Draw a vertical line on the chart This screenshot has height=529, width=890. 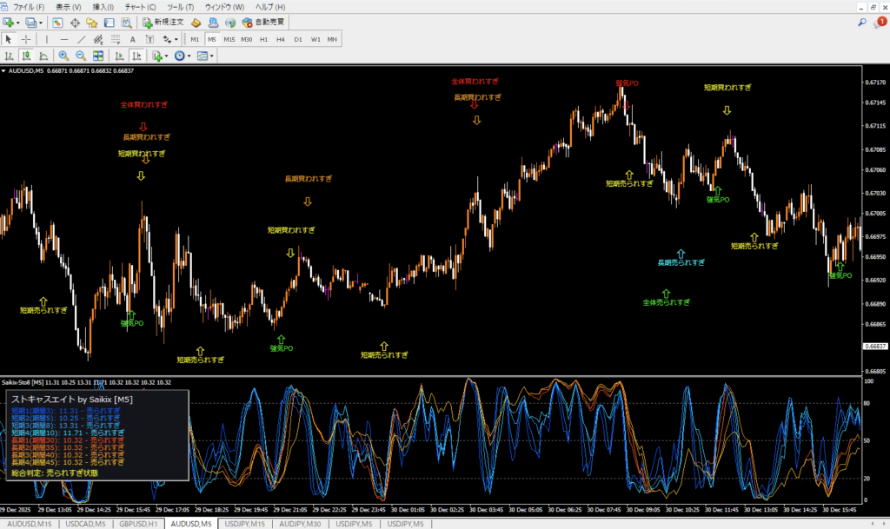pyautogui.click(x=47, y=39)
